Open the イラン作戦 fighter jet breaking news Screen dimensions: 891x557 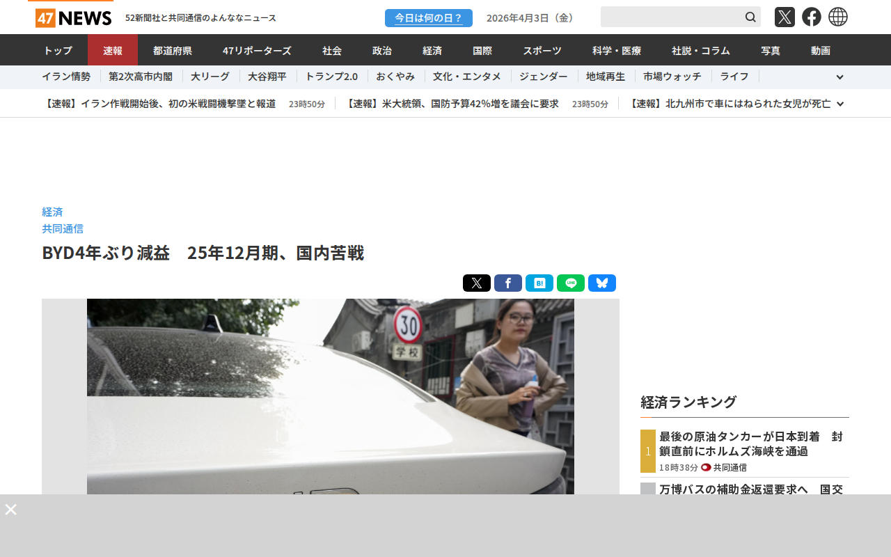point(159,104)
